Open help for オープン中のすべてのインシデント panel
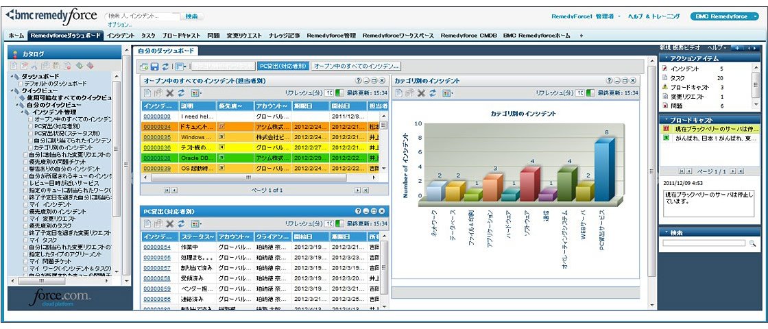 click(359, 80)
